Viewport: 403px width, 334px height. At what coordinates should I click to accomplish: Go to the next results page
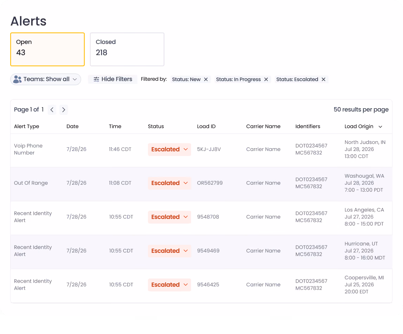(64, 110)
